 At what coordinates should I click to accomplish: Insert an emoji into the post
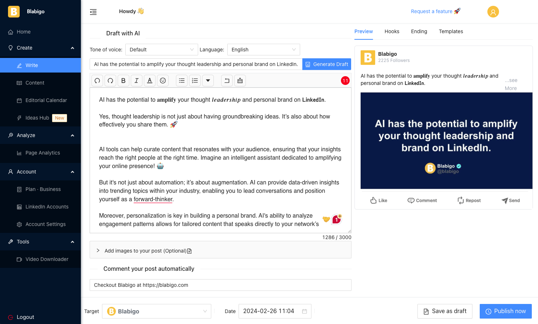coord(163,81)
